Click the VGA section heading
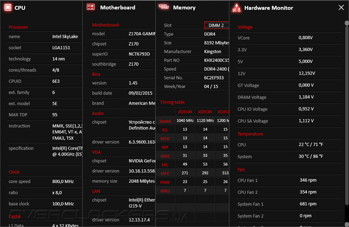This screenshot has height=227, width=349. click(x=96, y=152)
